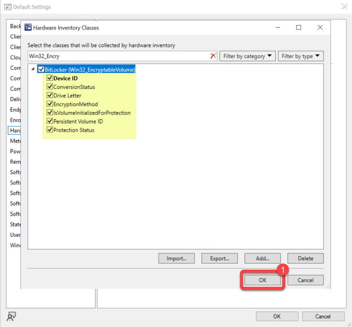Click the Add... button
Screen dimensions: 352x327
[x=262, y=258]
